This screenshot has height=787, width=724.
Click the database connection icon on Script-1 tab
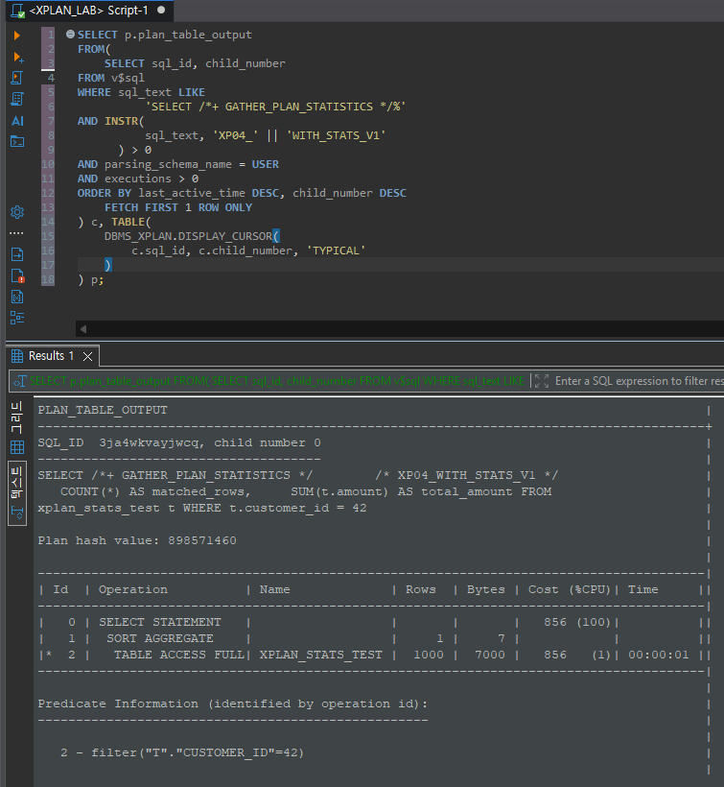pyautogui.click(x=17, y=10)
